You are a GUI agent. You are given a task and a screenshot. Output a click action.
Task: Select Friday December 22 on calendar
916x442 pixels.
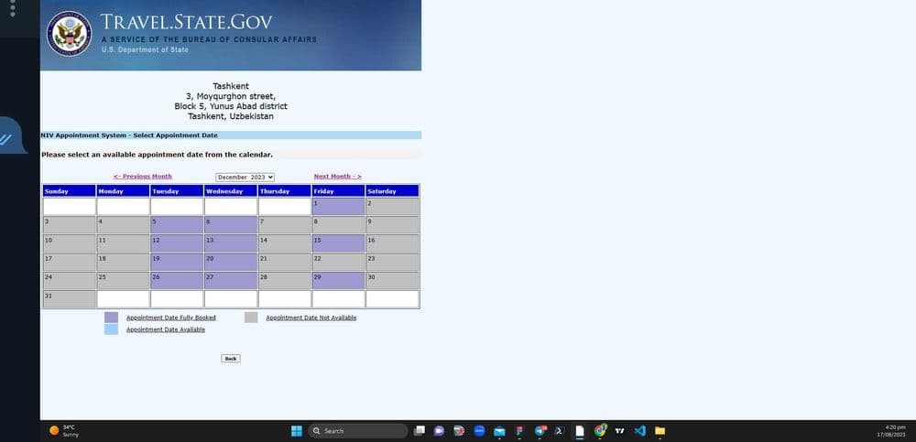pyautogui.click(x=338, y=262)
